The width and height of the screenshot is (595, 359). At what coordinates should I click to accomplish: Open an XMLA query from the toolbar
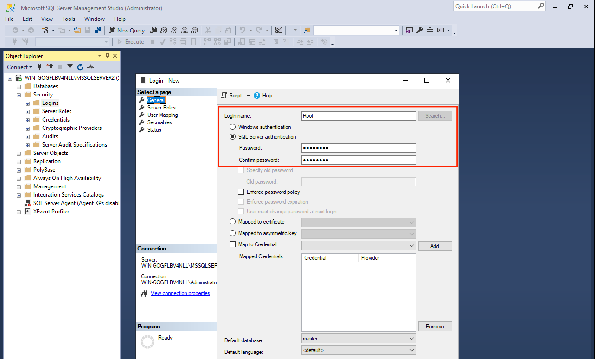(184, 30)
